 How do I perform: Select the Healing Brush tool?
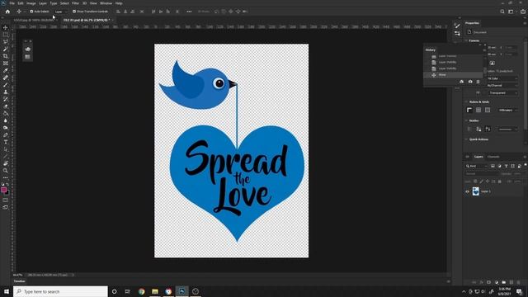click(6, 78)
